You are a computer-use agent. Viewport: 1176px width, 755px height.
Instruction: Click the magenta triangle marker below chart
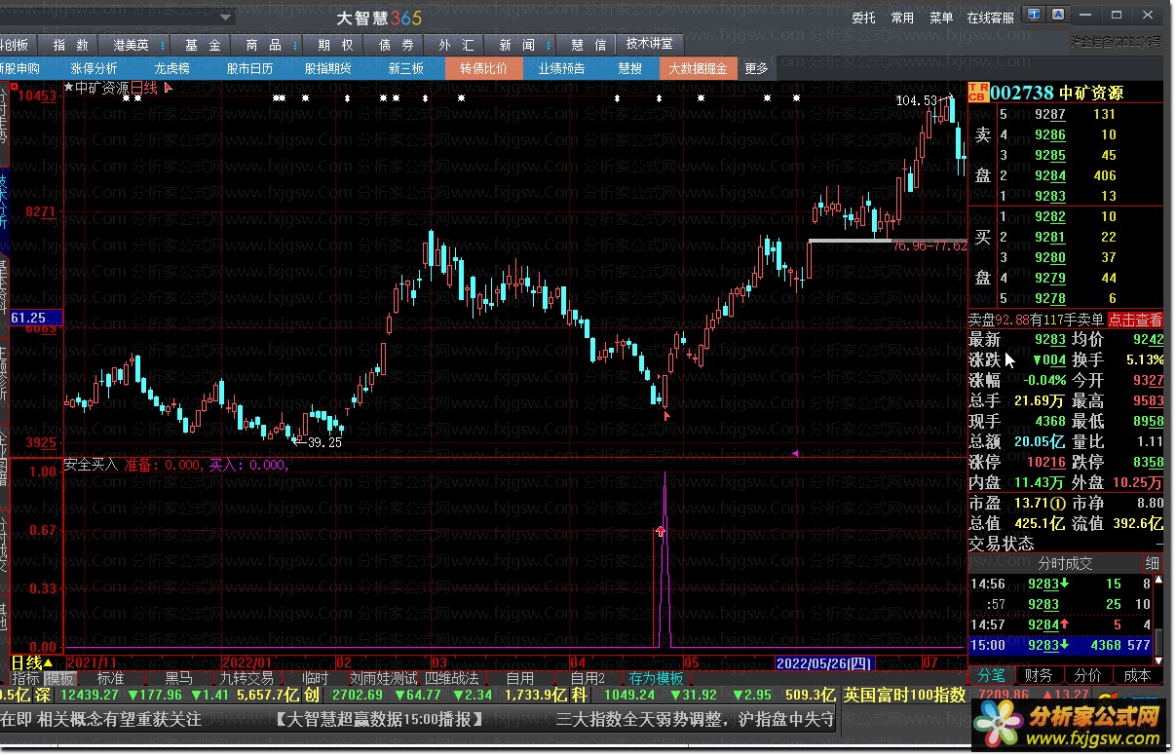point(796,453)
